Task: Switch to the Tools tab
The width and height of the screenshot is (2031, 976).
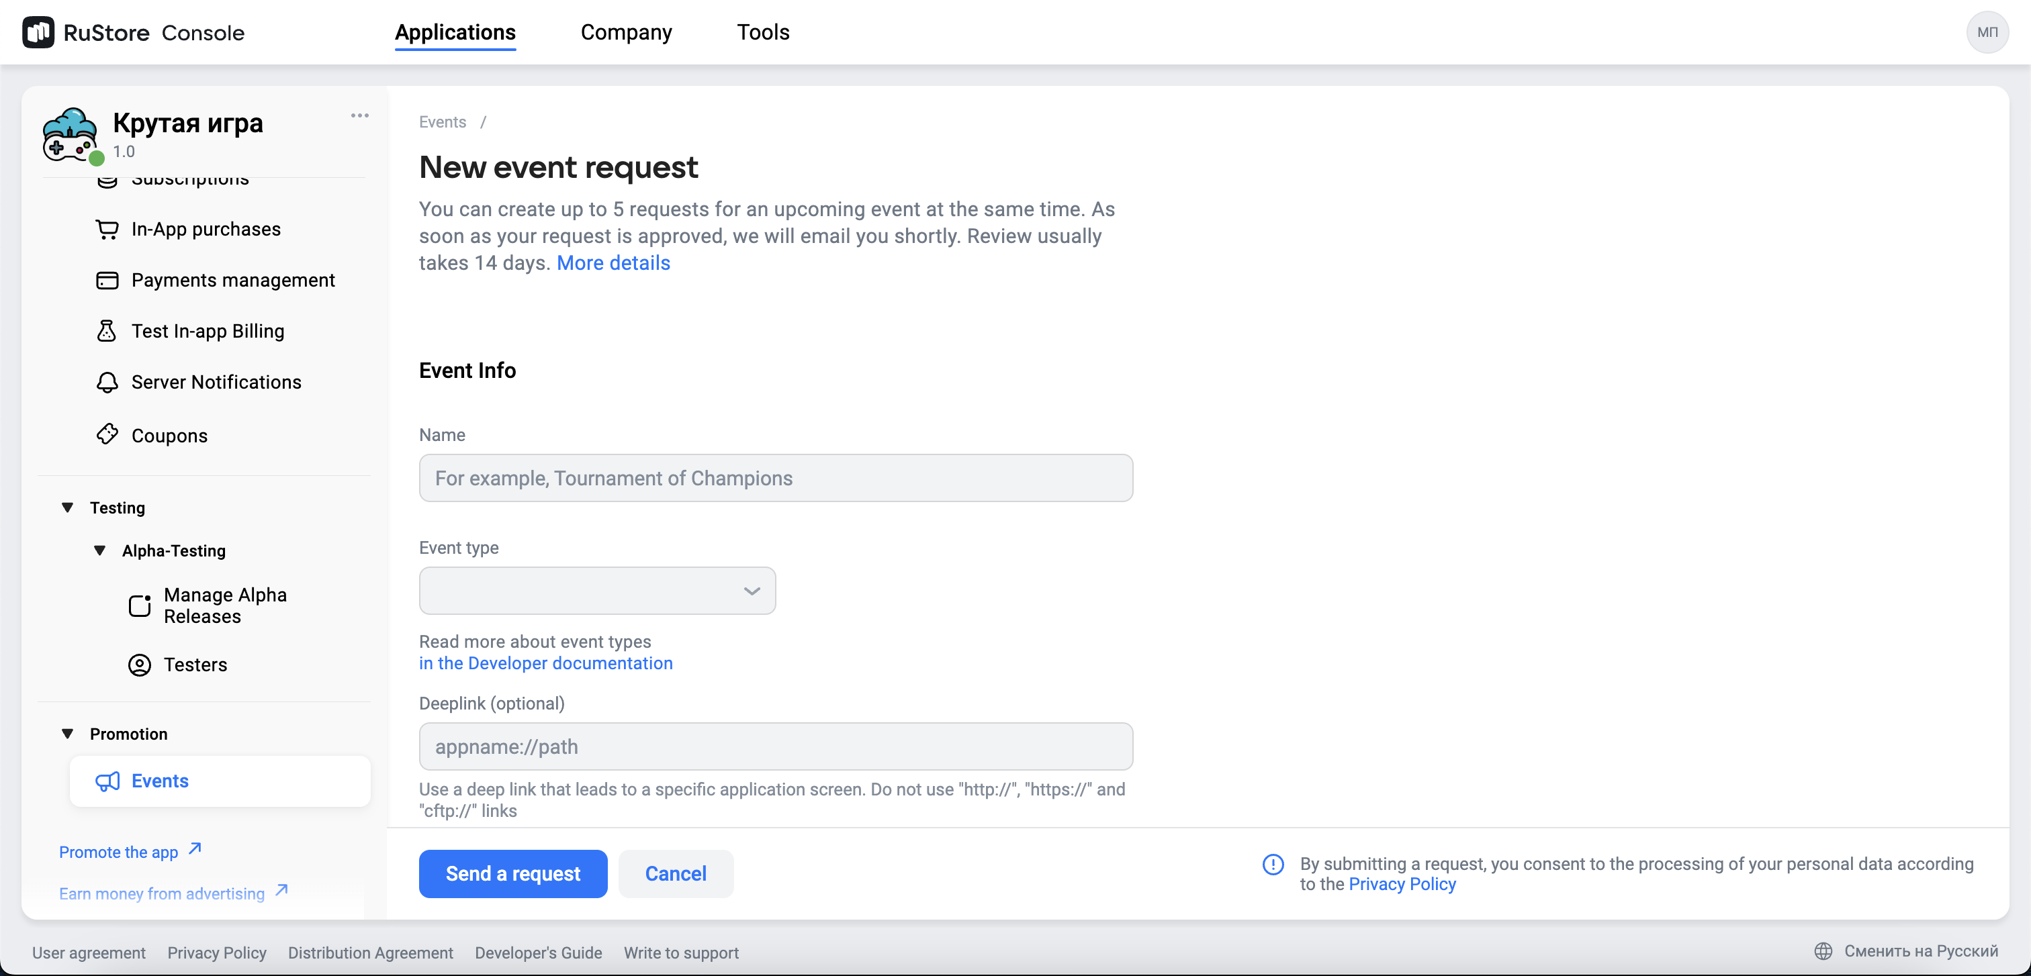Action: tap(762, 32)
